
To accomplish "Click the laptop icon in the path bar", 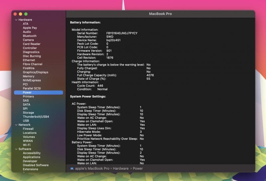I will tap(72, 168).
